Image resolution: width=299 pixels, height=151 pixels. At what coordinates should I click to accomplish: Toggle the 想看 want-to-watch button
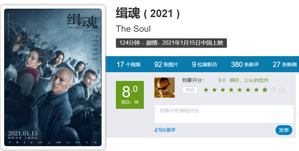[190, 90]
